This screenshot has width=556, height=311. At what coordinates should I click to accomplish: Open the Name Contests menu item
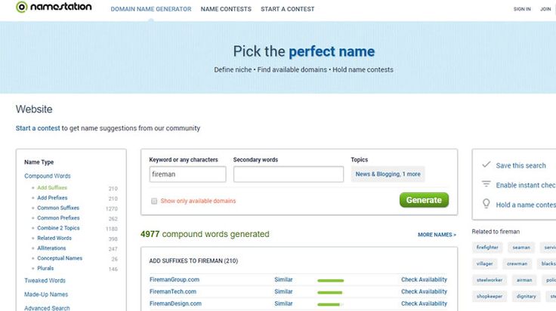(x=226, y=9)
